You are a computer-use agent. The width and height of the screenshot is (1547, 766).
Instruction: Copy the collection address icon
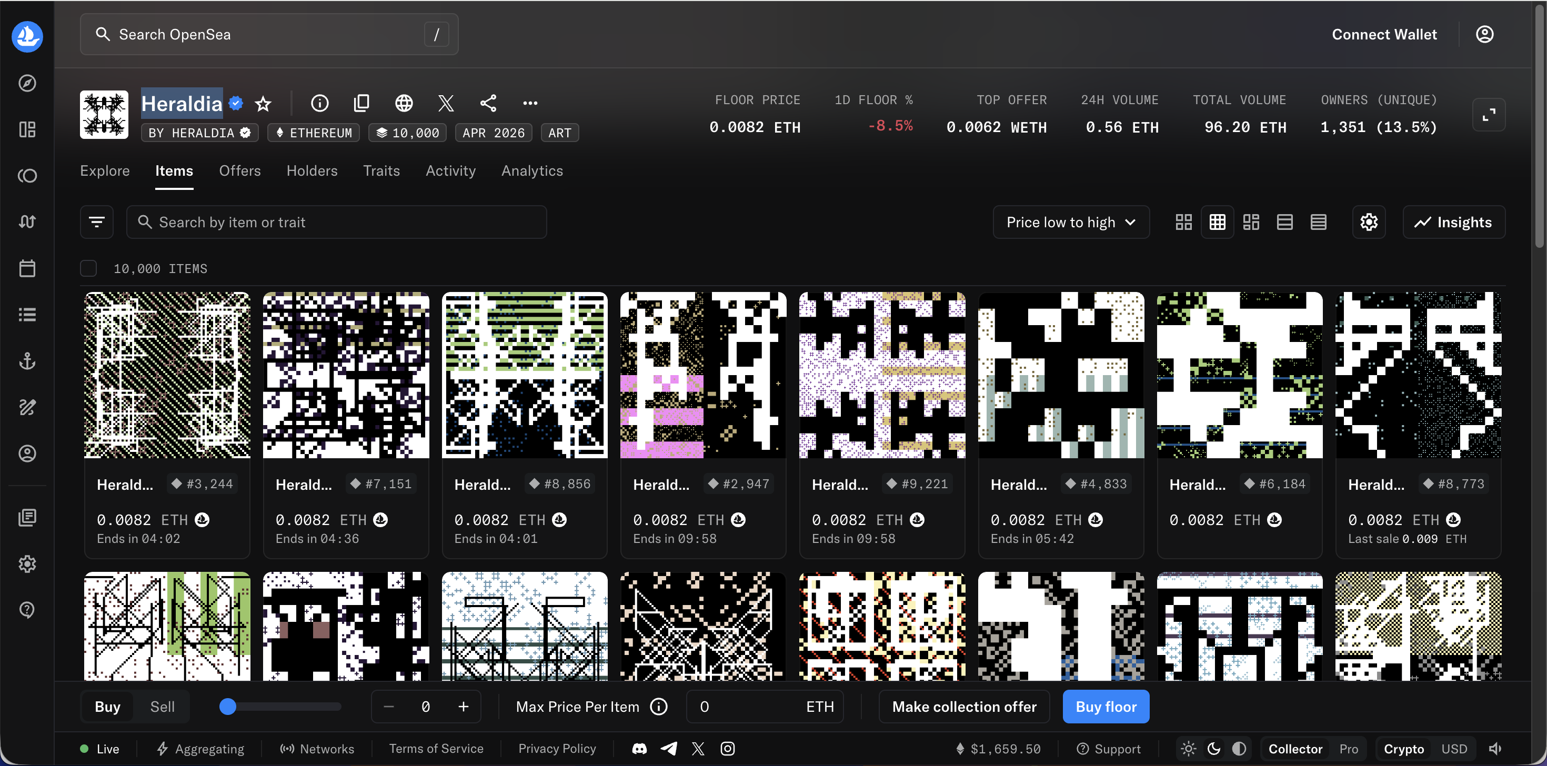coord(361,103)
